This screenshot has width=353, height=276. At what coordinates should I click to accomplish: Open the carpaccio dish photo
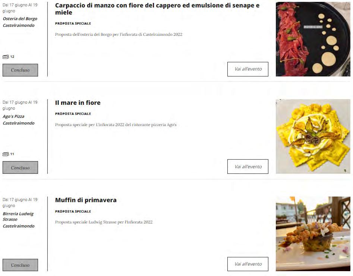tap(313, 39)
